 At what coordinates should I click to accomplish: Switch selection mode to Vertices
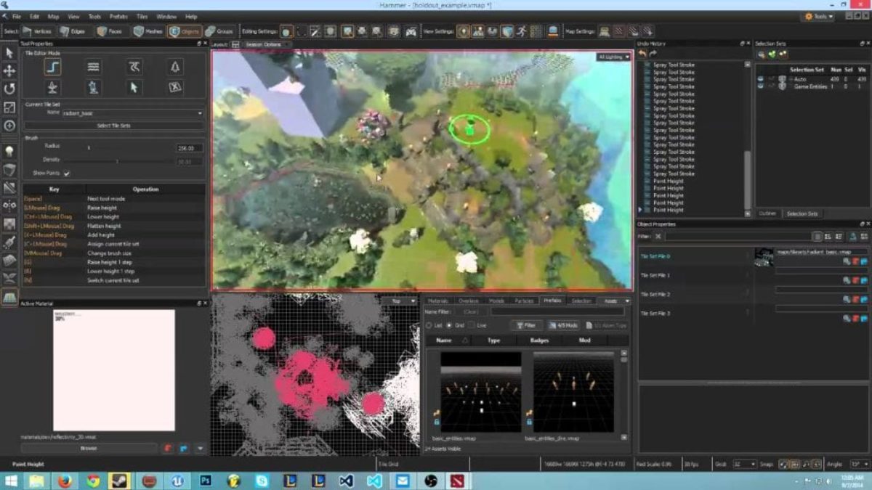(x=36, y=31)
